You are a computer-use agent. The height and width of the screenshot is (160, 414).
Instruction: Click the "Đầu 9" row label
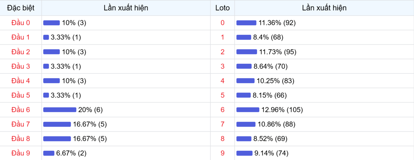[x=21, y=153]
